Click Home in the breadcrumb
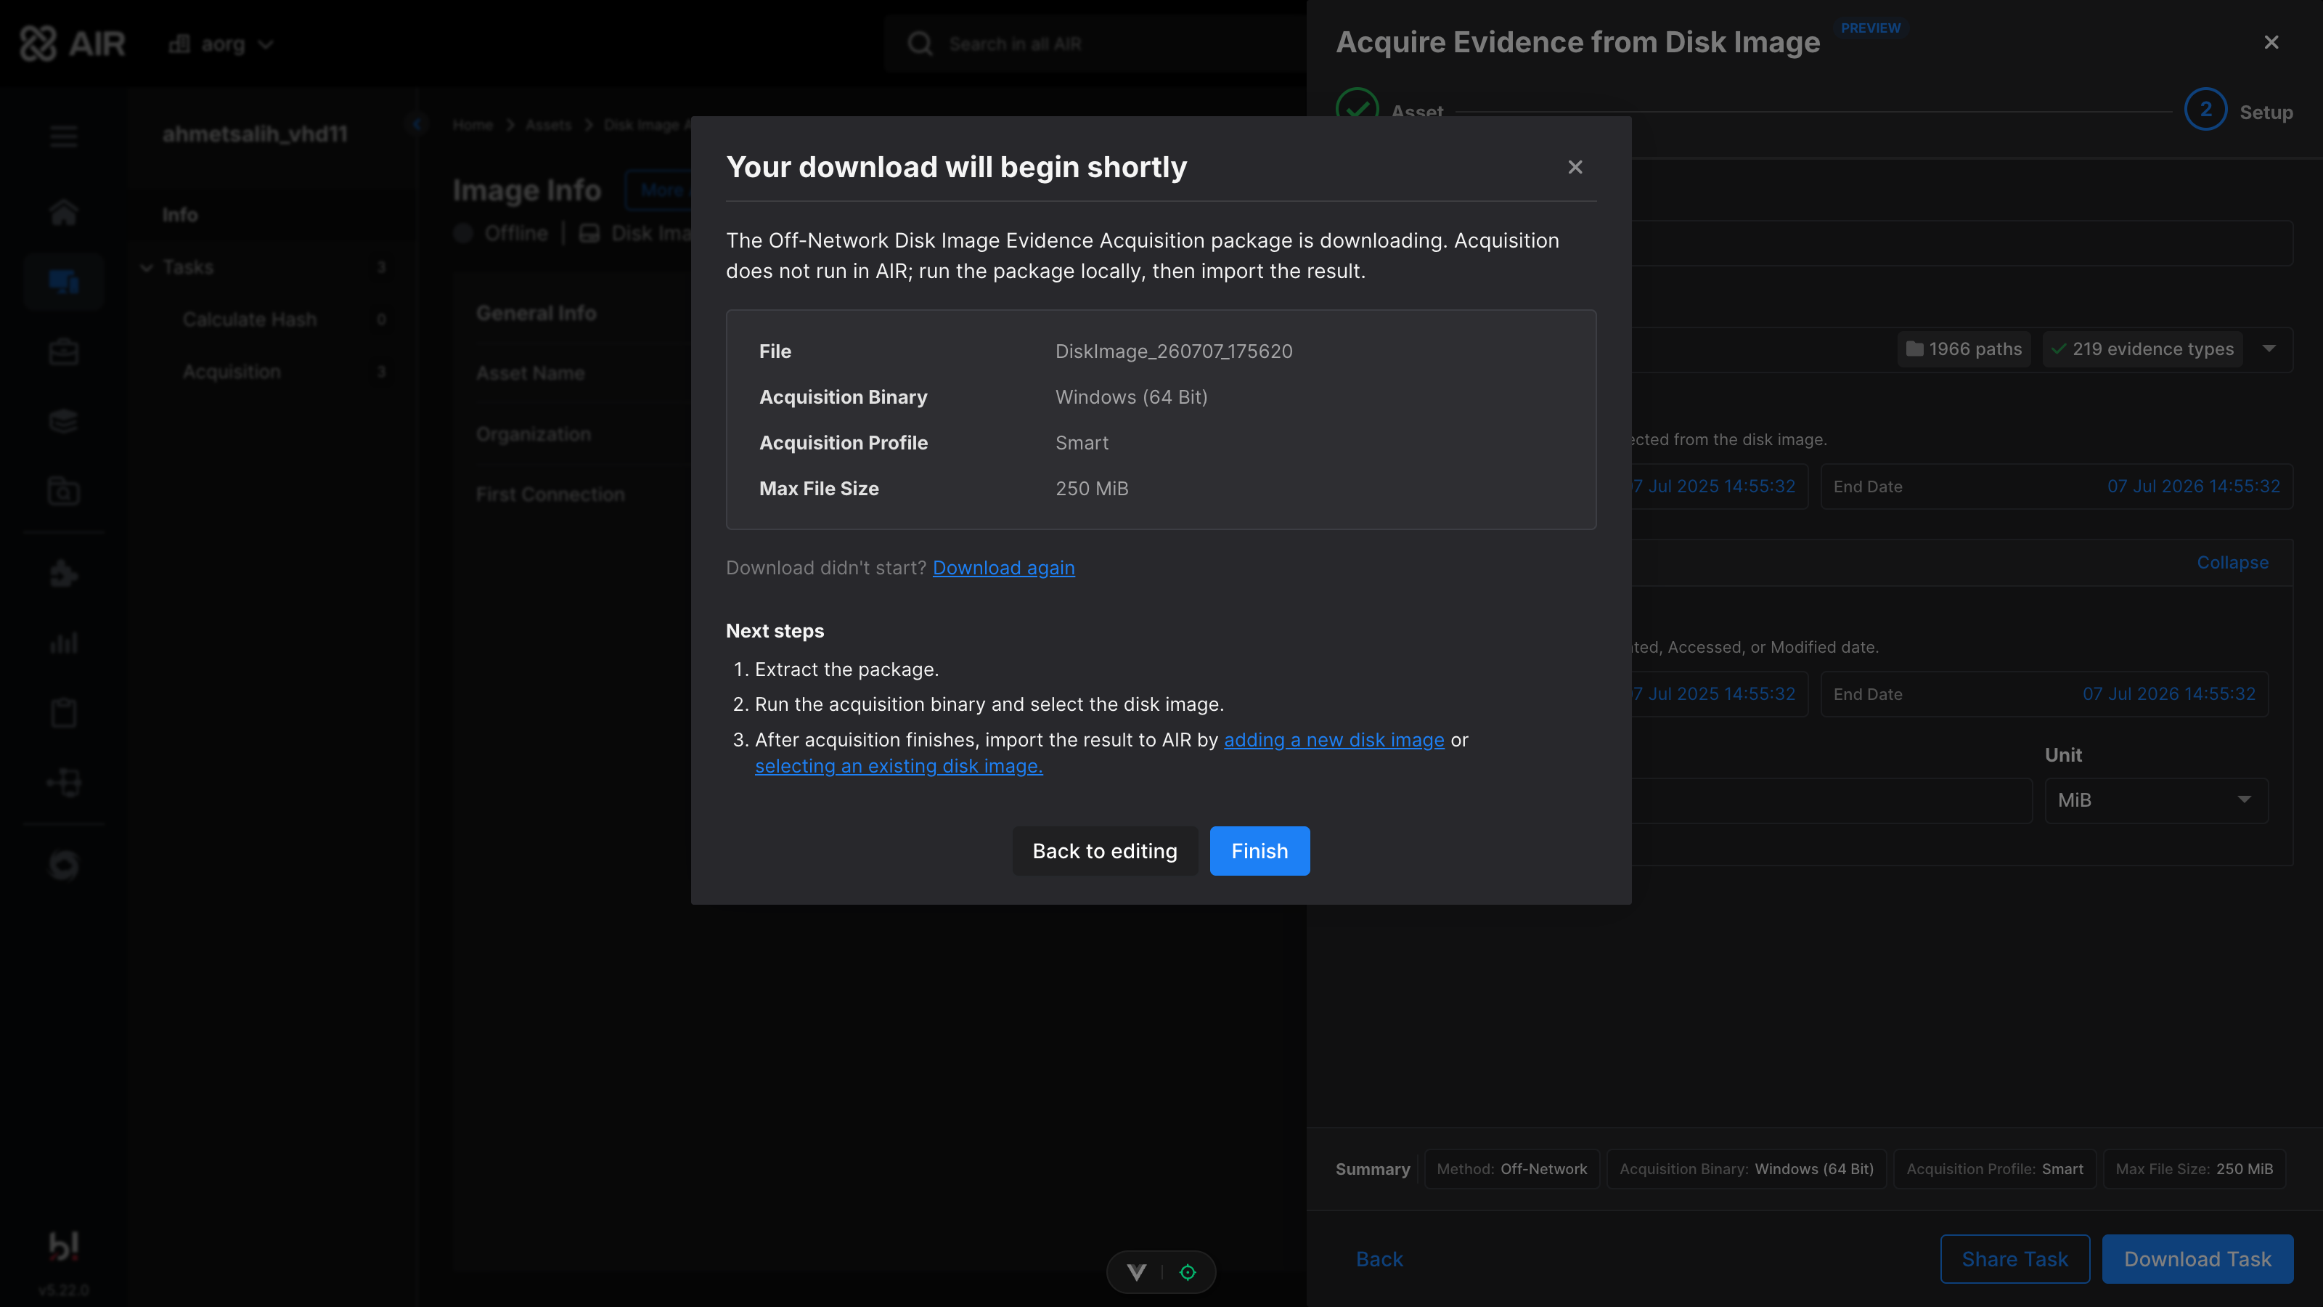 tap(473, 124)
